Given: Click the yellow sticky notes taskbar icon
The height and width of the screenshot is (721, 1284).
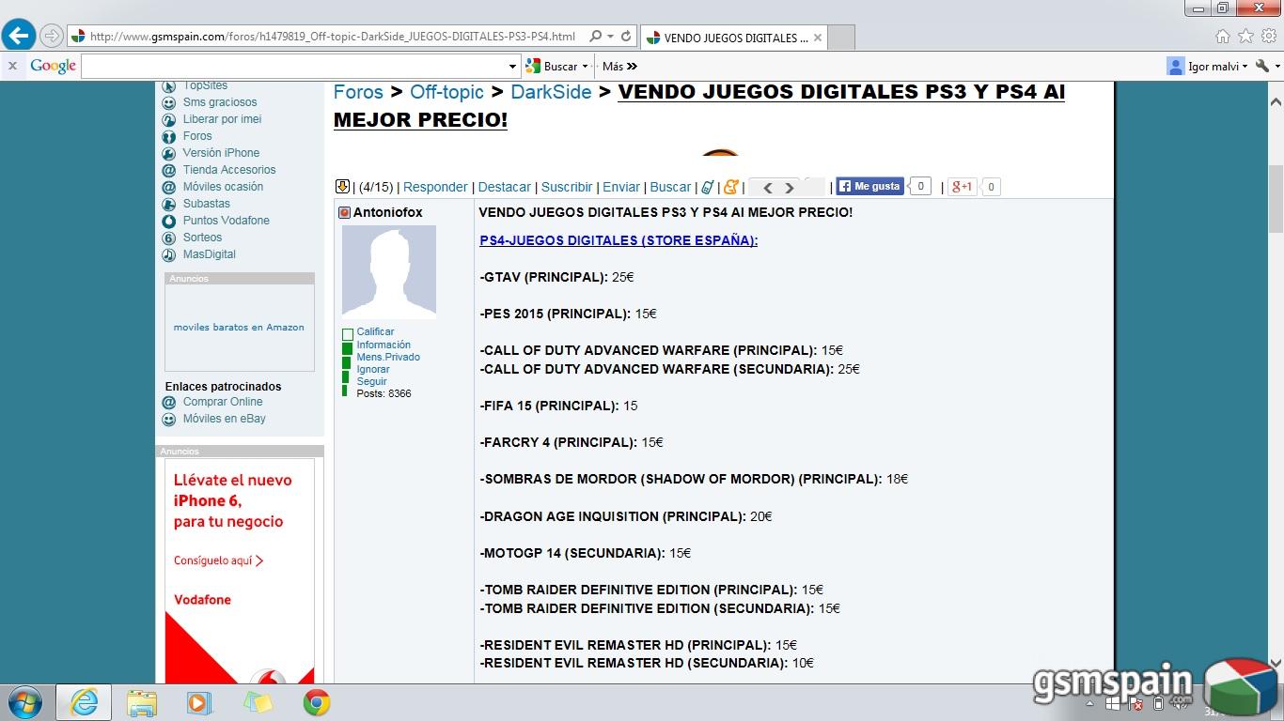Looking at the screenshot, I should pyautogui.click(x=258, y=702).
